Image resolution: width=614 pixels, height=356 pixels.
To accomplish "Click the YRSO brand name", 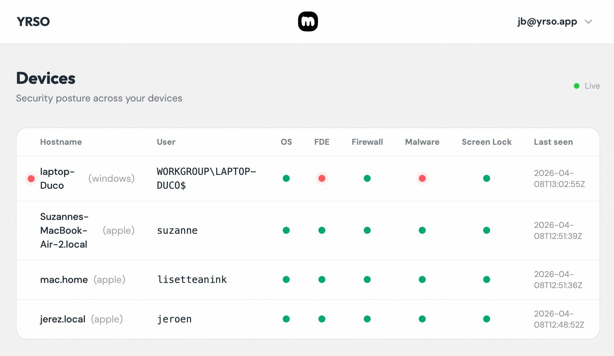I will (x=33, y=22).
